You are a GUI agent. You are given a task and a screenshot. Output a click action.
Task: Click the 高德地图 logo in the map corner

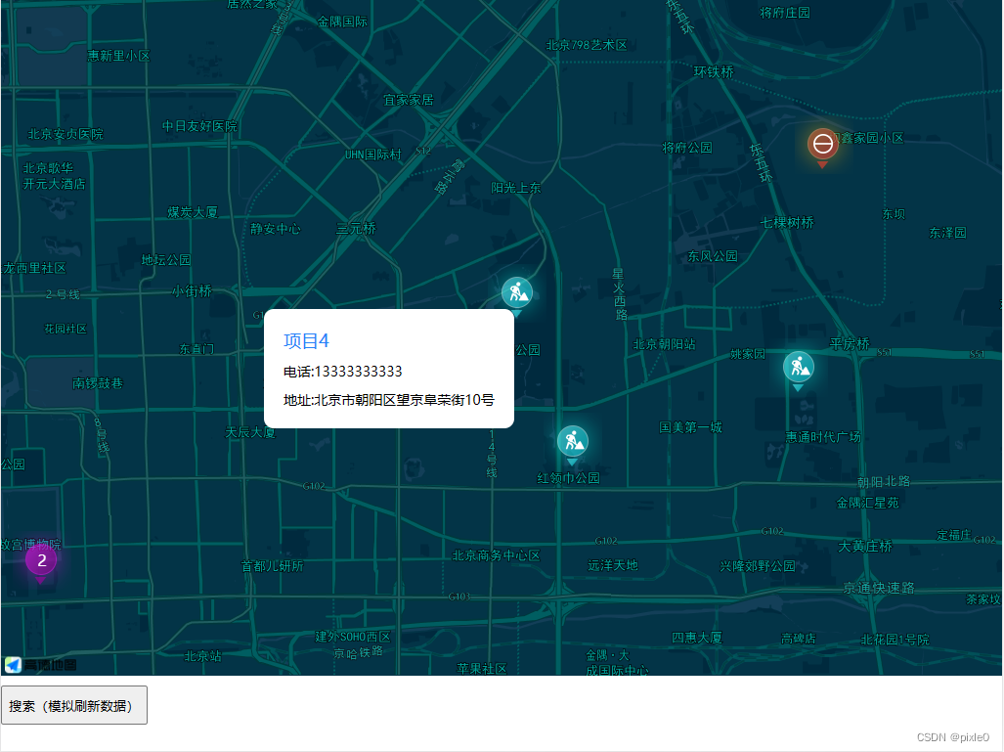click(40, 665)
